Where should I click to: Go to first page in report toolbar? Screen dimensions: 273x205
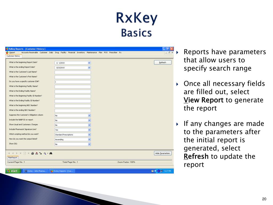[x=9, y=153]
